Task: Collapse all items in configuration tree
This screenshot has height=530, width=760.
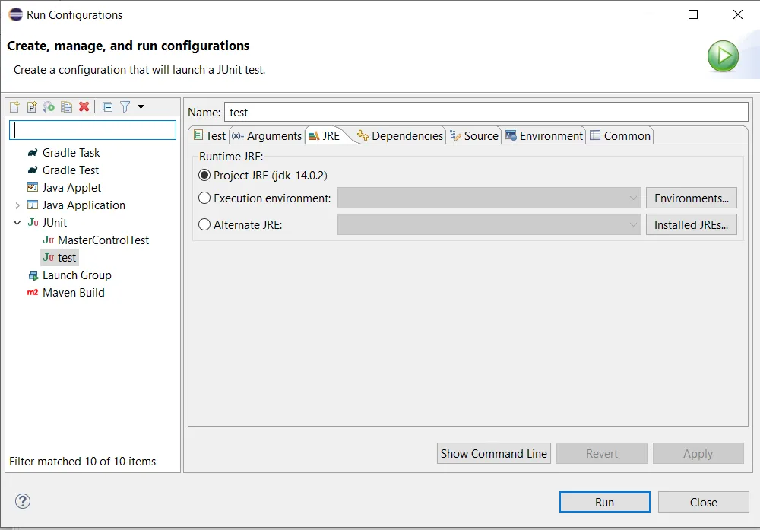Action: coord(106,106)
